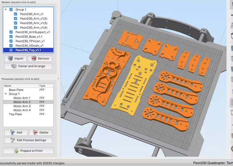Viewport: 233px width, 167px height.
Task: Toggle checkbox for selected Peon230_Top_v1.1
Action: pos(11,50)
